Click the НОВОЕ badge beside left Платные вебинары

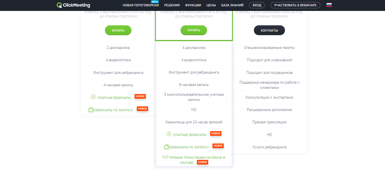[x=140, y=96]
